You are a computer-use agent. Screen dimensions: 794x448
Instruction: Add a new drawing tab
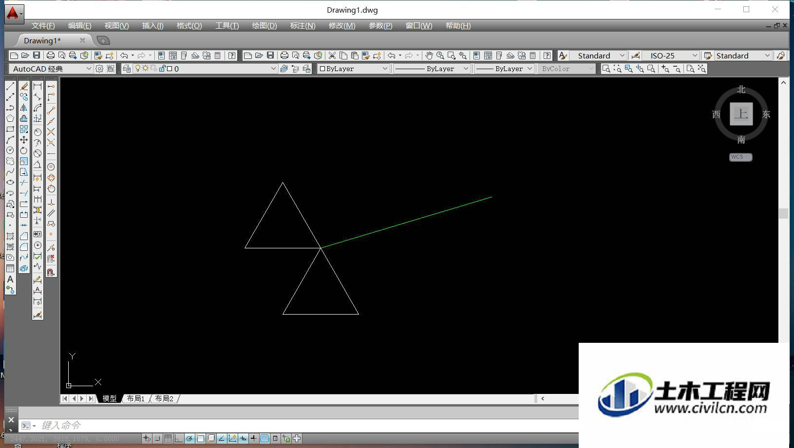(x=103, y=40)
